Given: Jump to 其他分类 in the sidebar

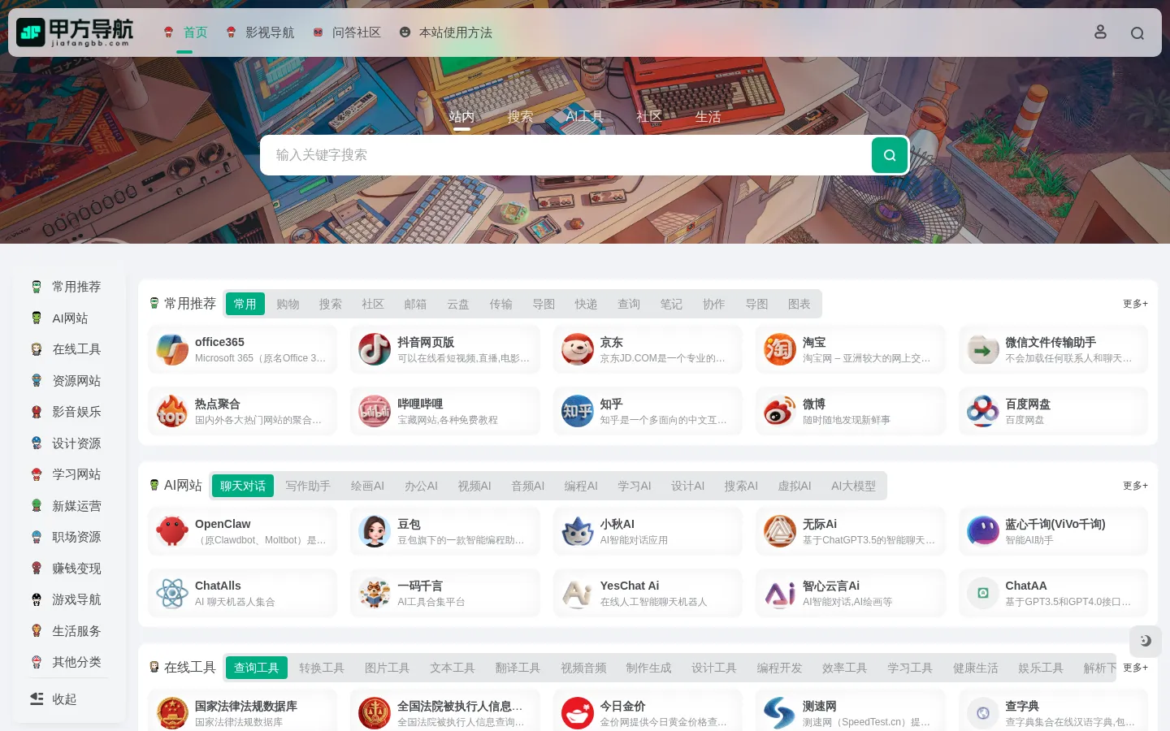Looking at the screenshot, I should [67, 662].
